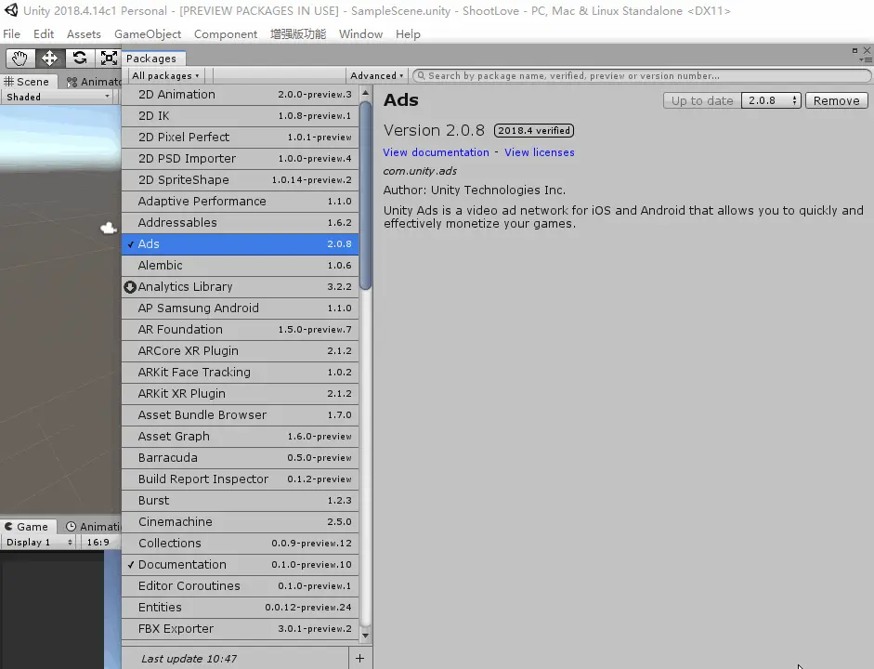Select the Documentation package
This screenshot has width=874, height=669.
point(241,565)
